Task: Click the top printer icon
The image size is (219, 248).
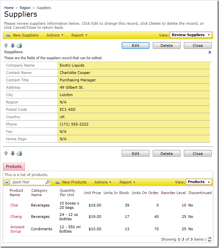Action: tap(19, 46)
